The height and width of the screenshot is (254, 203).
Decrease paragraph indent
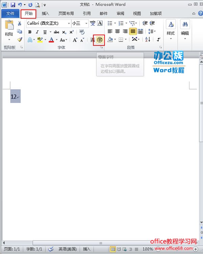[145, 23]
